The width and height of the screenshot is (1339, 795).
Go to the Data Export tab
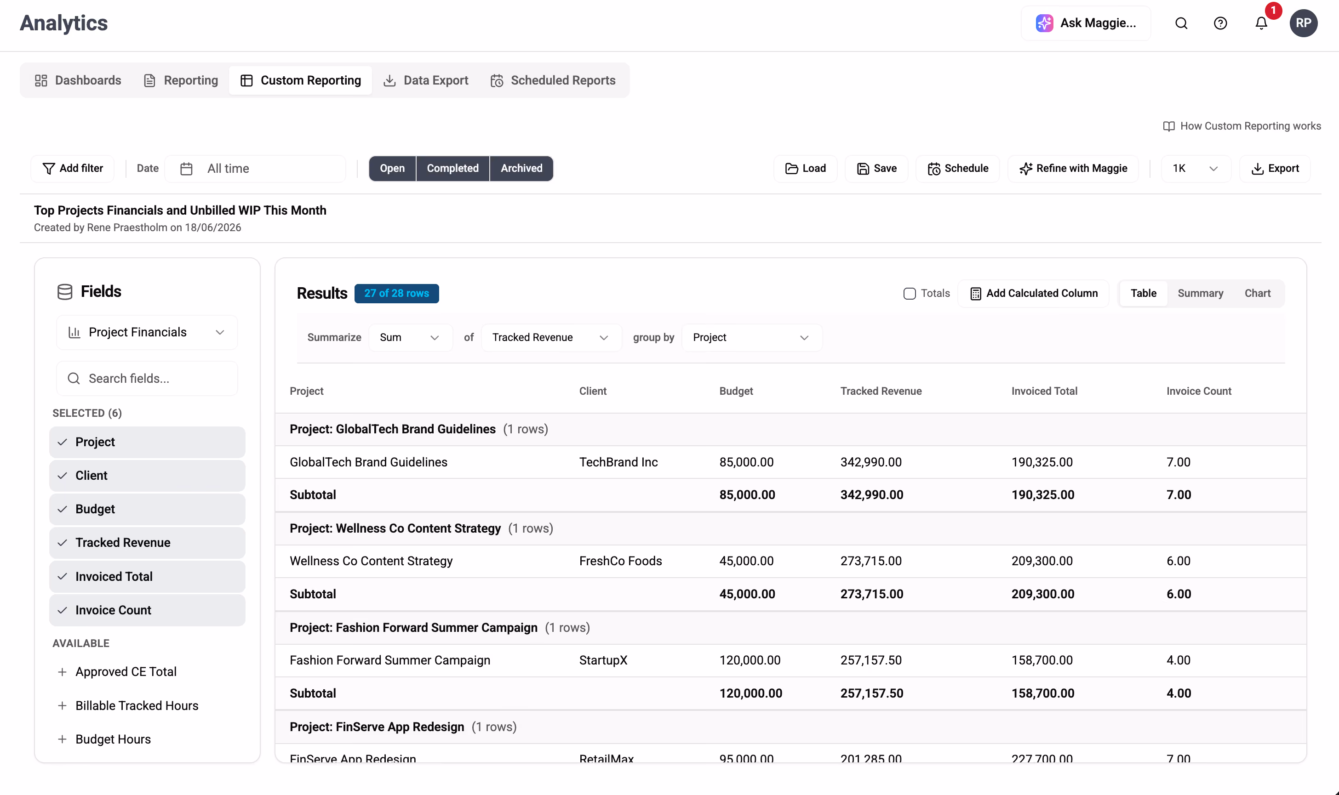coord(426,80)
